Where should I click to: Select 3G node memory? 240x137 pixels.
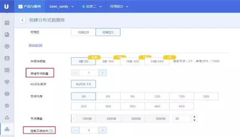pos(83,96)
